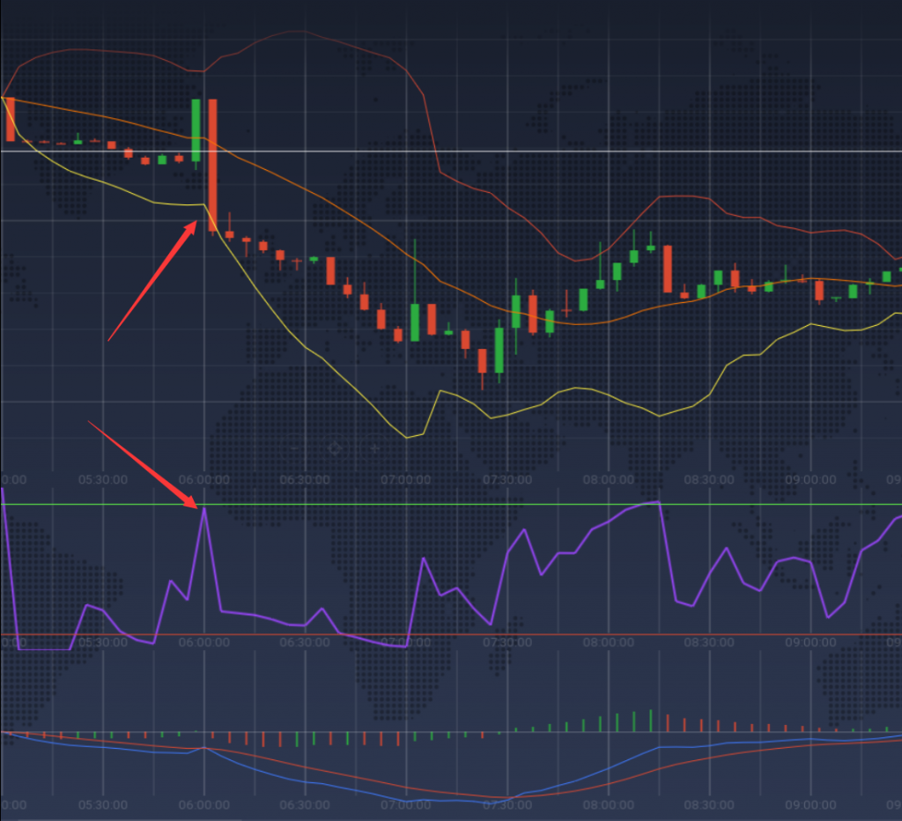Click the tip of the upper red arrow
The image size is (902, 821).
point(195,224)
